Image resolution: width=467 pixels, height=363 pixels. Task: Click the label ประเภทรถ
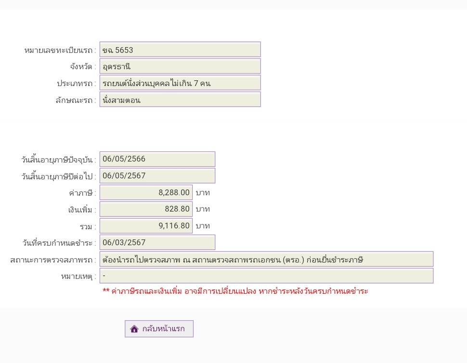pyautogui.click(x=77, y=83)
